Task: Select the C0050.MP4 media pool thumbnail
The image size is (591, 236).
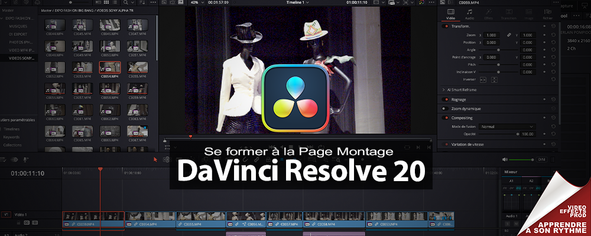Action: click(110, 46)
